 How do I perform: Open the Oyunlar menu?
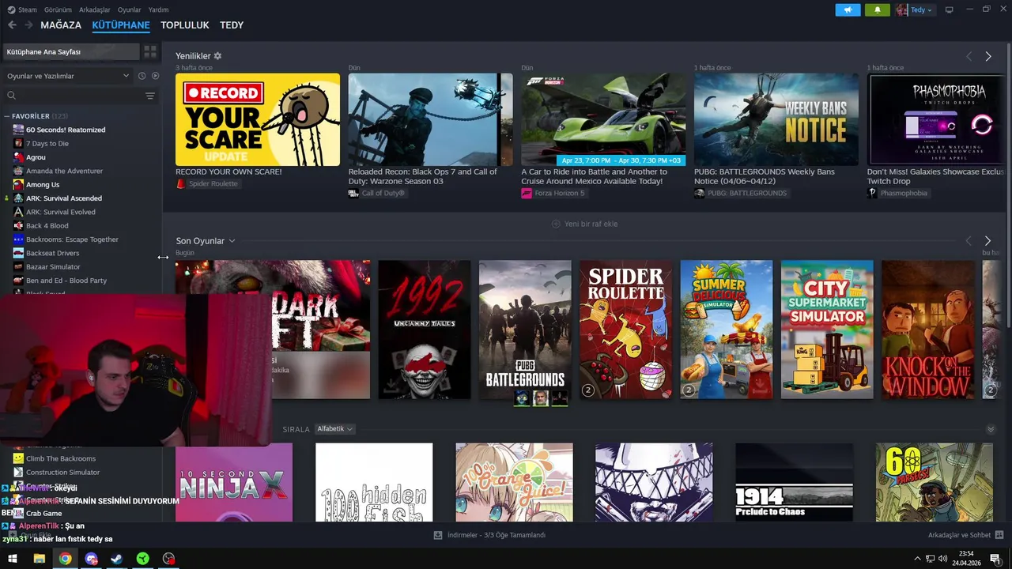(129, 10)
